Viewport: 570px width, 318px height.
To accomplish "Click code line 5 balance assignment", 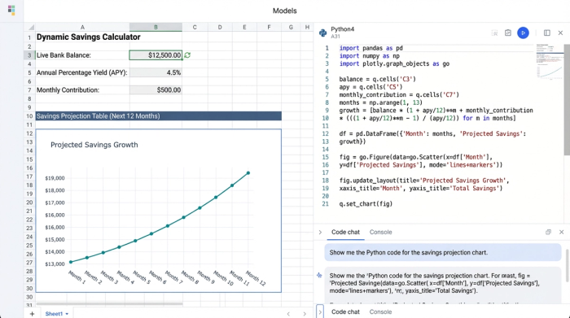I will [x=377, y=79].
